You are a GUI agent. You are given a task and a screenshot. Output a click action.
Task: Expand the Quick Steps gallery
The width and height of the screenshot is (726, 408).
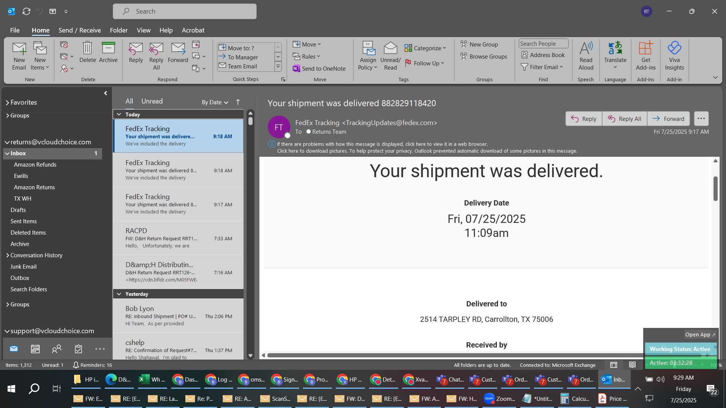pyautogui.click(x=278, y=66)
